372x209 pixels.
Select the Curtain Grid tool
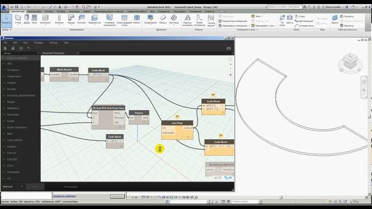tap(124, 20)
